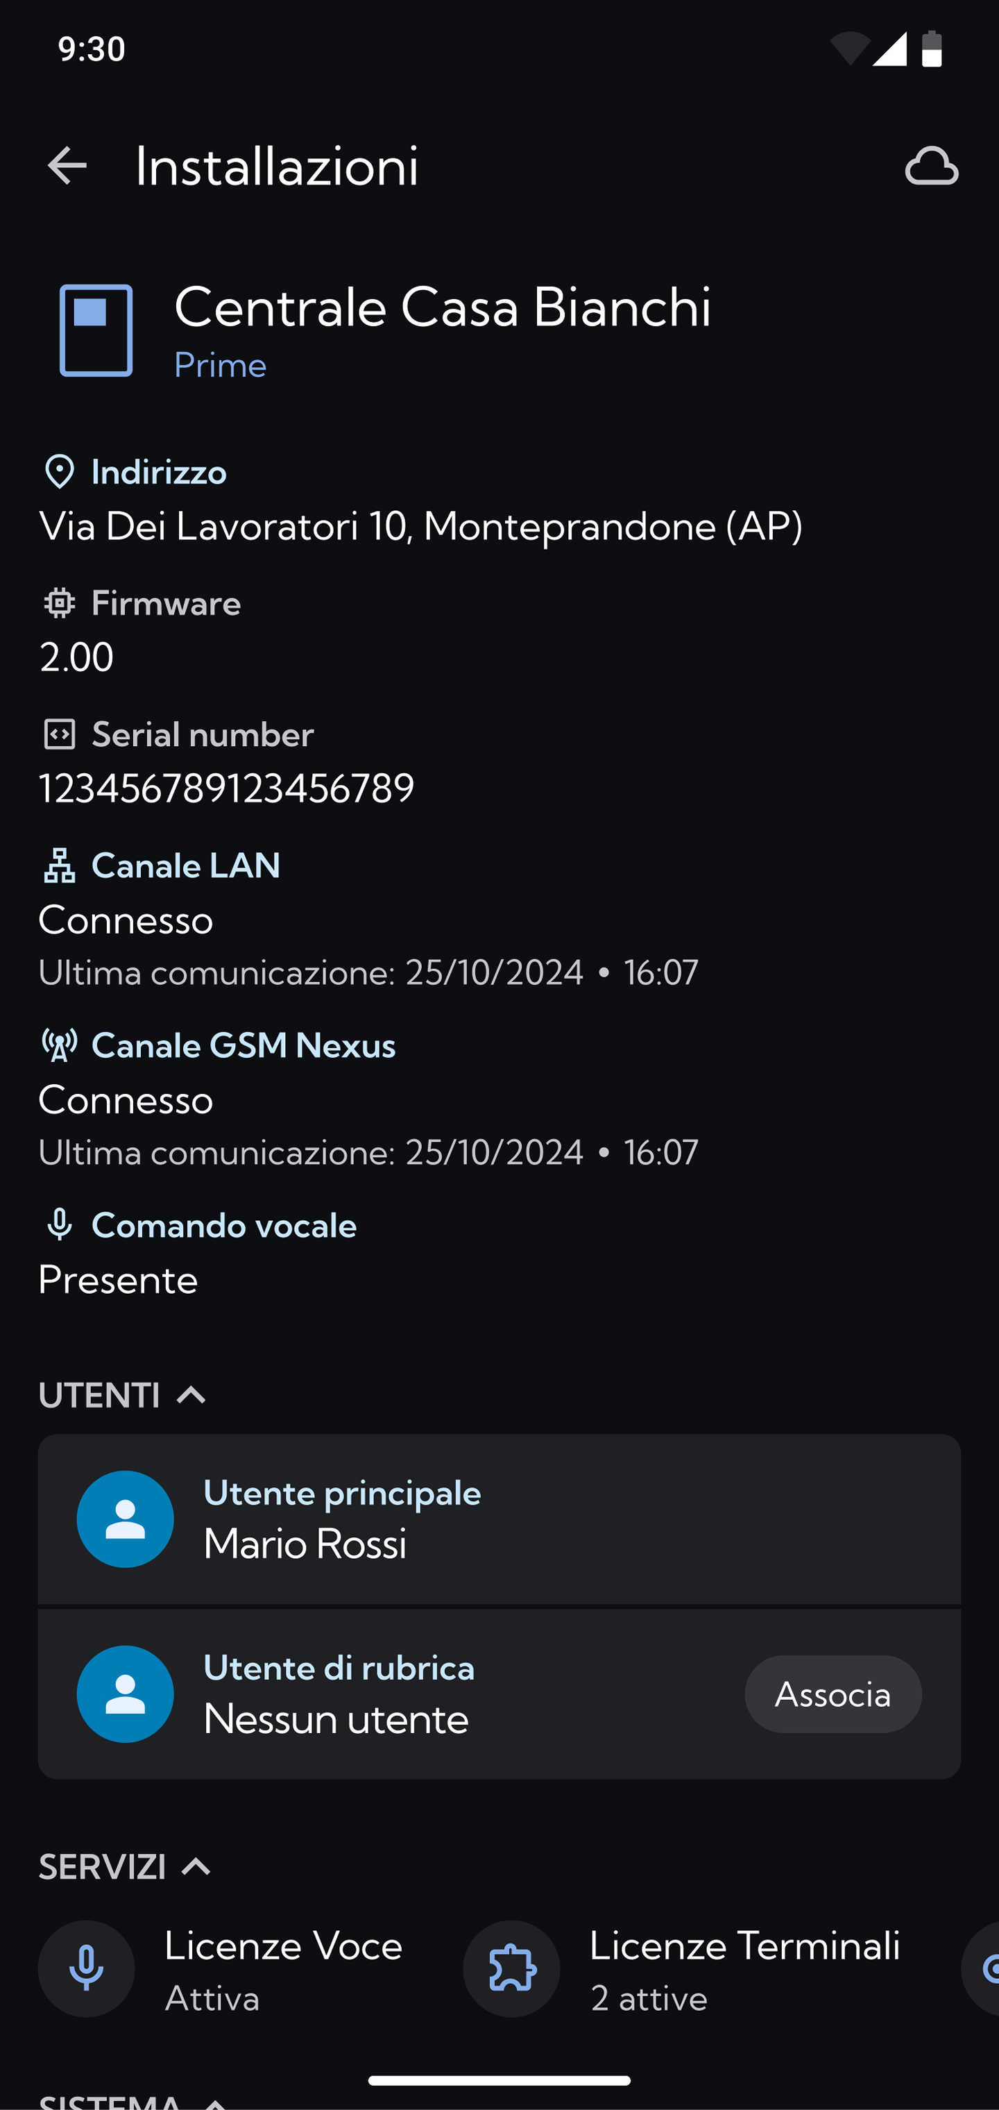The height and width of the screenshot is (2110, 999).
Task: Collapse the SISTEMA section chevron
Action: pyautogui.click(x=214, y=2102)
